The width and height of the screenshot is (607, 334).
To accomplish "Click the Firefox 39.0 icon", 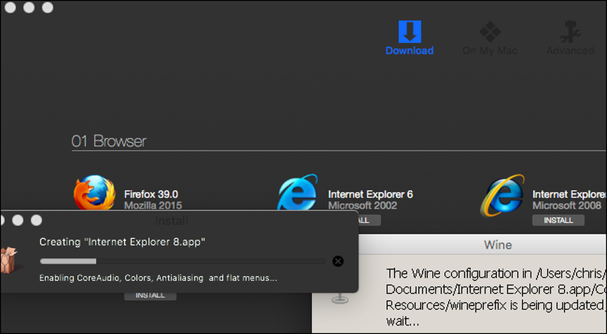I will pos(95,193).
